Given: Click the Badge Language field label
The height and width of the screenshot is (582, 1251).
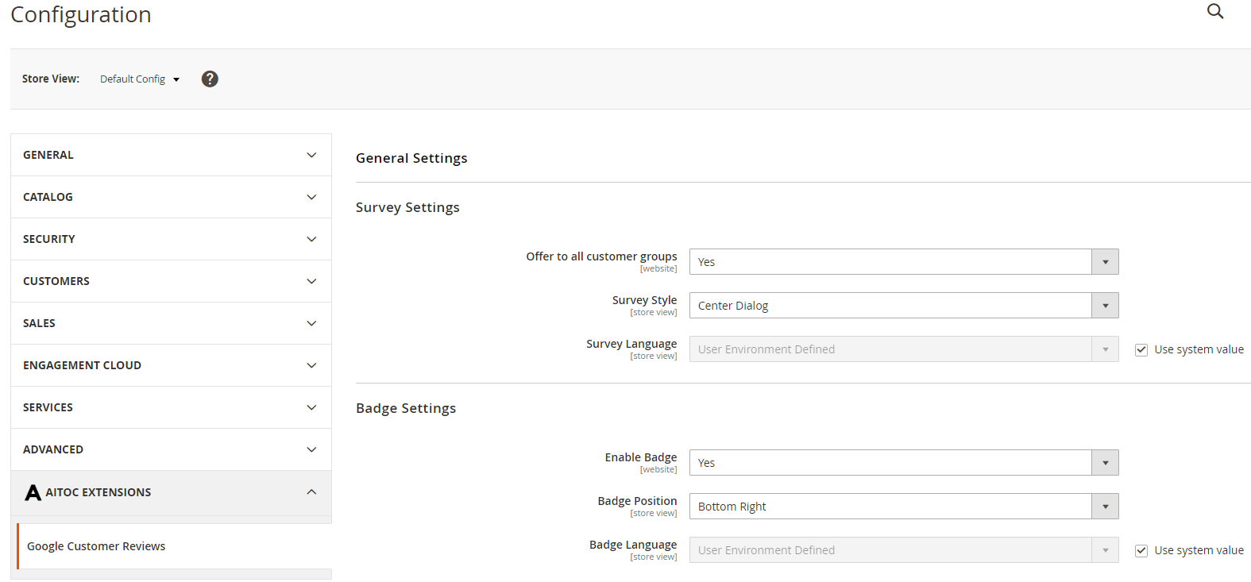Looking at the screenshot, I should (x=633, y=545).
